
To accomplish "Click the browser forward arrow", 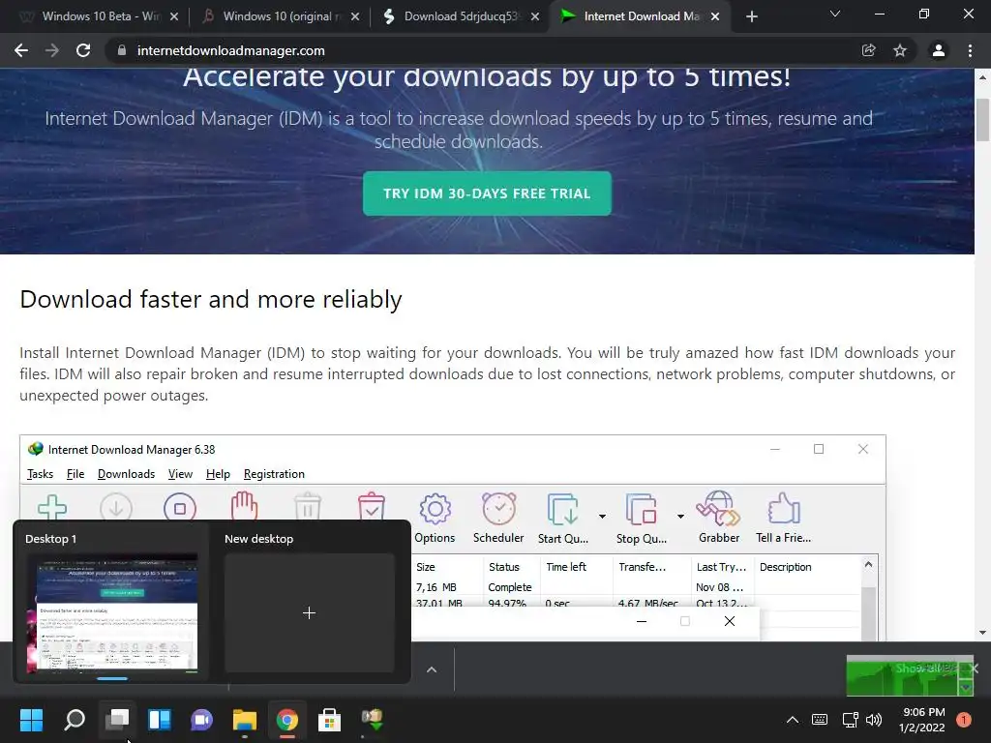I will pos(52,50).
